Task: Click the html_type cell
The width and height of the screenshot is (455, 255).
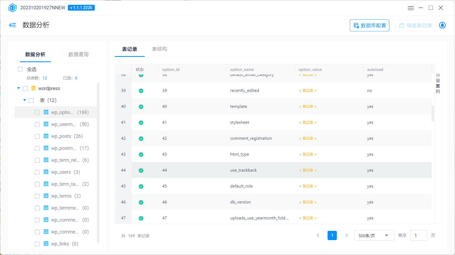Action: click(x=239, y=154)
